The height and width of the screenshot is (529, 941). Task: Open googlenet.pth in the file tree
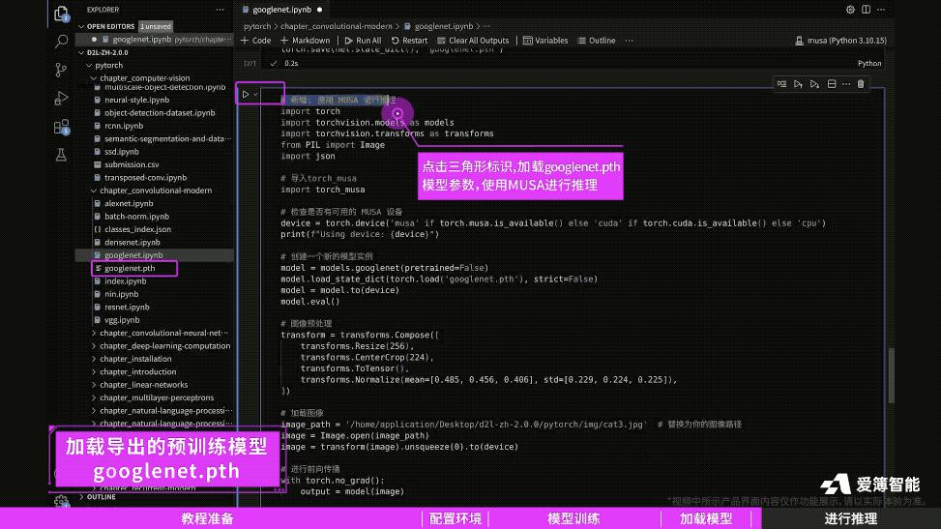[130, 269]
